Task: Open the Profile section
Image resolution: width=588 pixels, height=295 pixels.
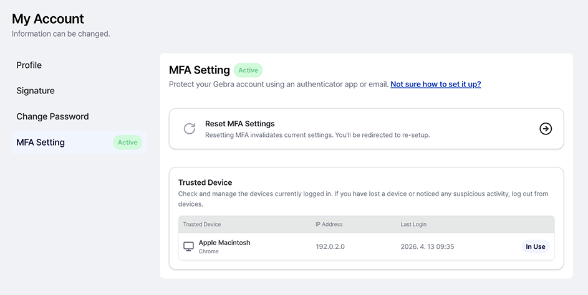Action: pos(29,65)
